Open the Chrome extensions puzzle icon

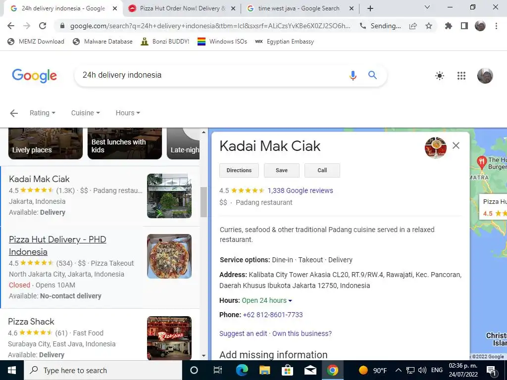pyautogui.click(x=448, y=26)
